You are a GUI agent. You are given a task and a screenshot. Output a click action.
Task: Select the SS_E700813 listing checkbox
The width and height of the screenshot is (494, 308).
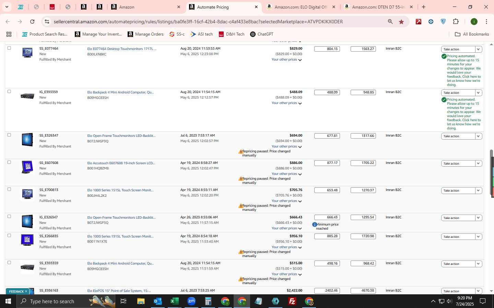[9, 189]
